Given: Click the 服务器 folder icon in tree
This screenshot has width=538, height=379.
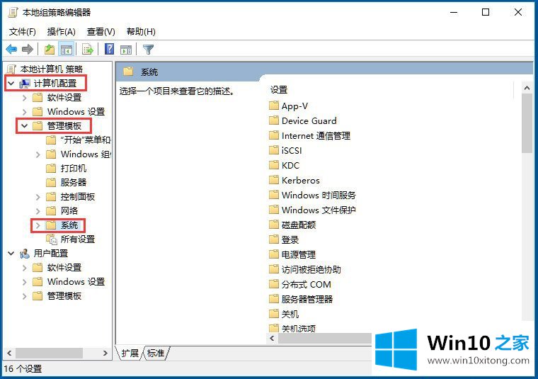Looking at the screenshot, I should 51,182.
